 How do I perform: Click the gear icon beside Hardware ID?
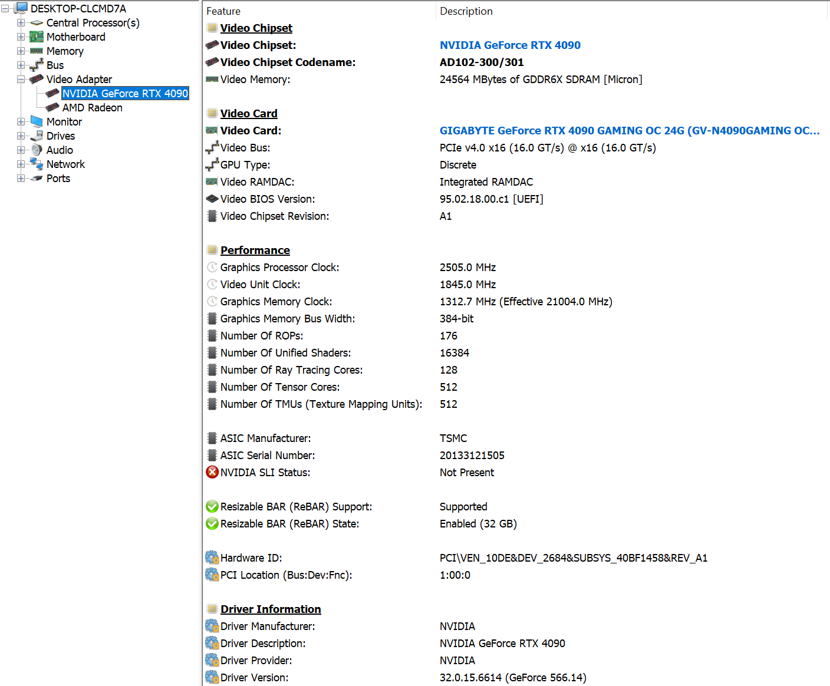tap(212, 558)
